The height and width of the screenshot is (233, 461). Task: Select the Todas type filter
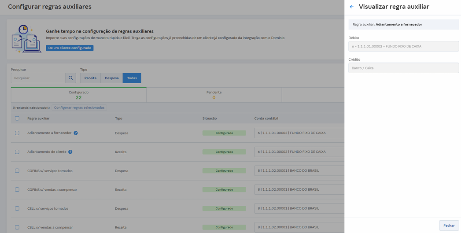click(132, 78)
